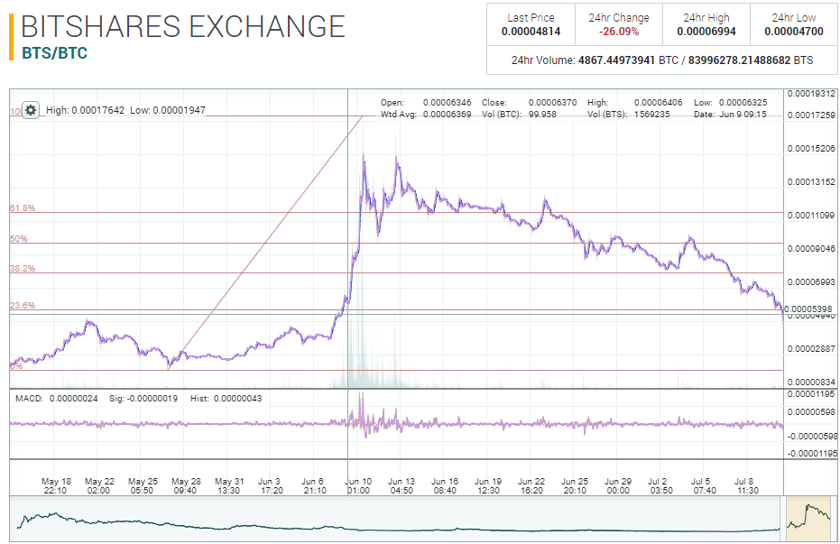
Task: Click the Jun 10 01:00 time axis label
Action: pyautogui.click(x=358, y=485)
